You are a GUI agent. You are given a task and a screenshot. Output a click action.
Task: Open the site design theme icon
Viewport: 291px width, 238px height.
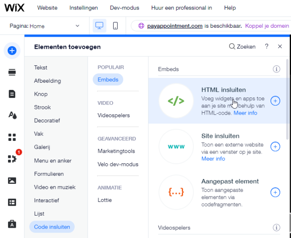click(x=12, y=115)
